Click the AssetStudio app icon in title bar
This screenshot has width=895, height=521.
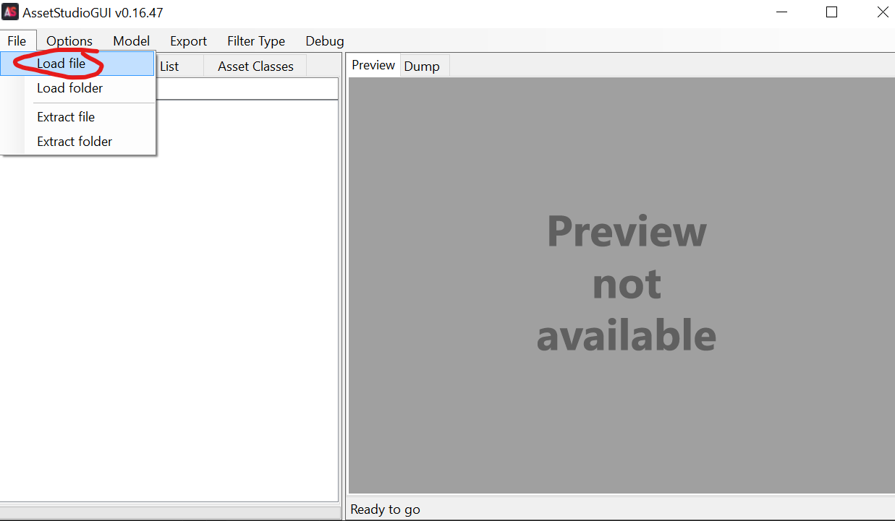pyautogui.click(x=11, y=12)
